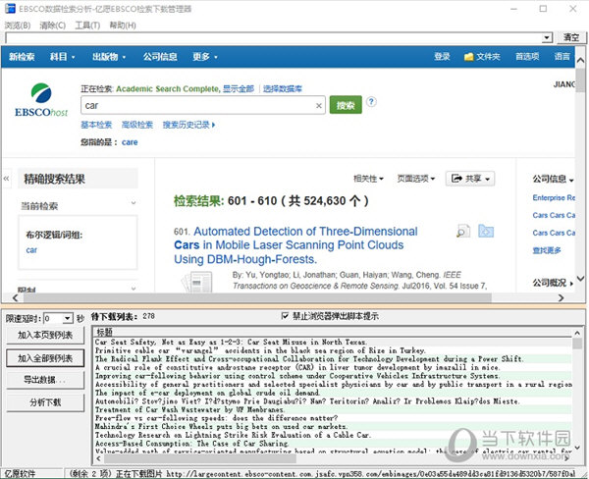Select row The impact of e-car deployment on global crude oil demand
Image resolution: width=589 pixels, height=479 pixels.
click(334, 393)
